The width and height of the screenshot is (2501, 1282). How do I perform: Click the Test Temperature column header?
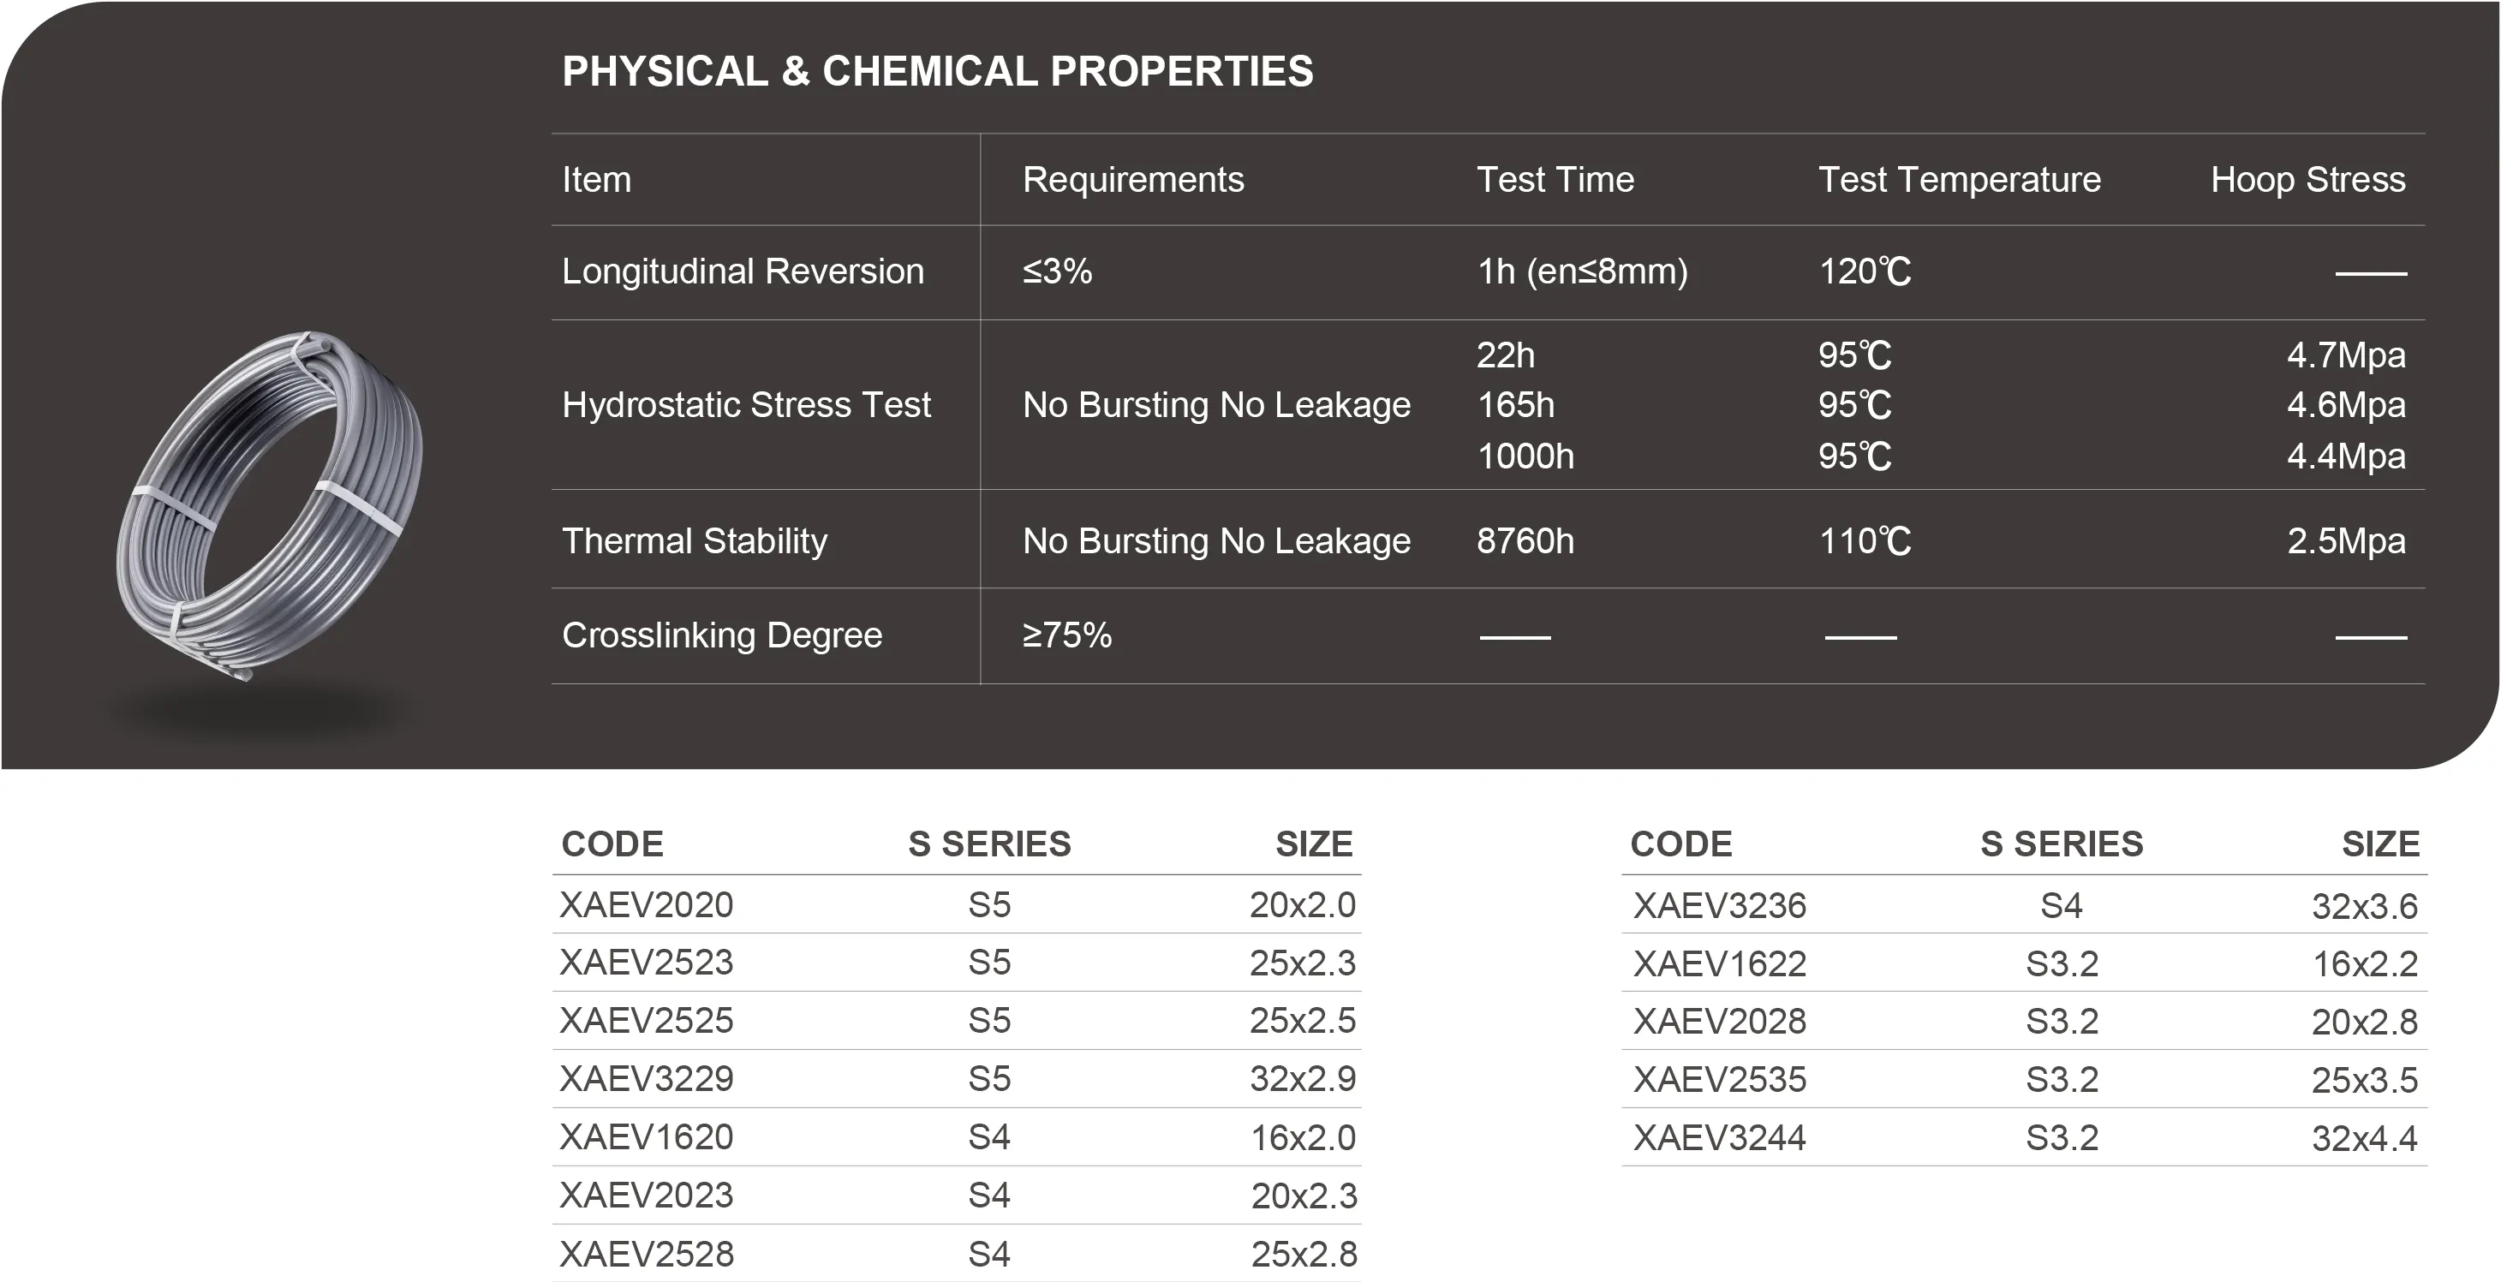pos(1958,180)
